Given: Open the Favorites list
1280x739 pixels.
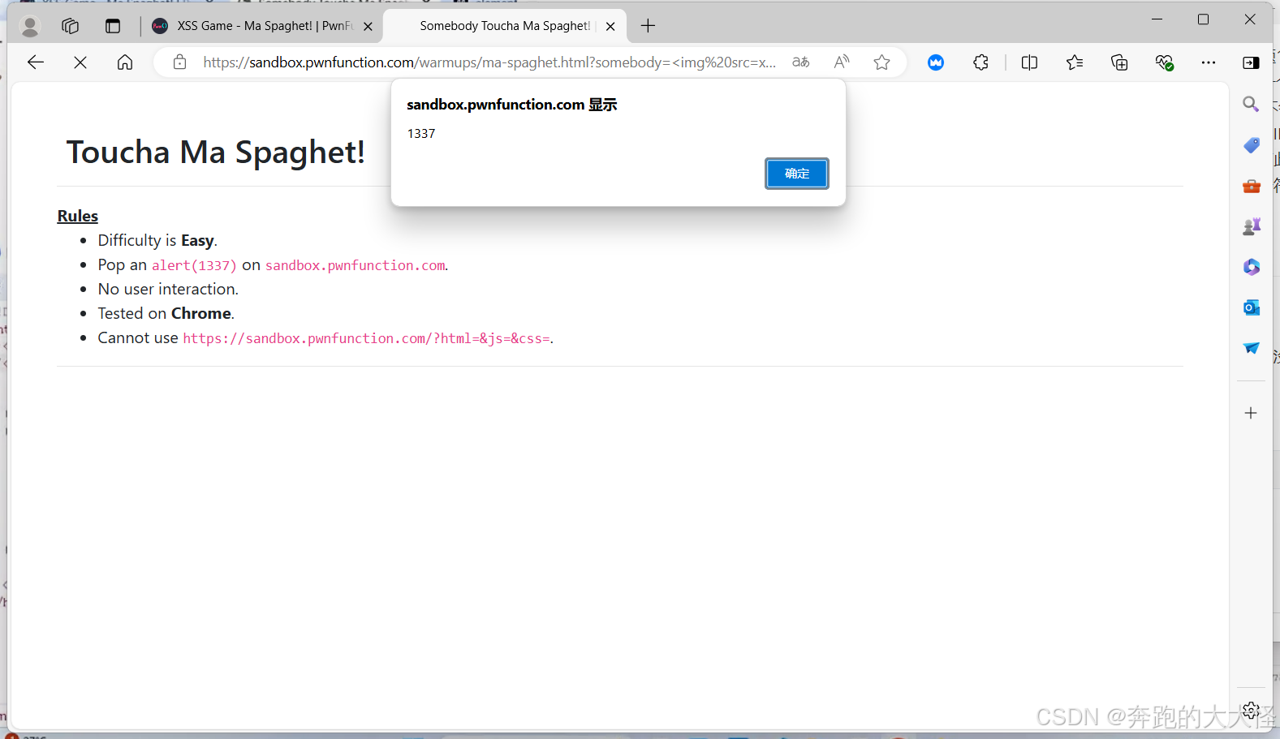Looking at the screenshot, I should tap(1075, 62).
